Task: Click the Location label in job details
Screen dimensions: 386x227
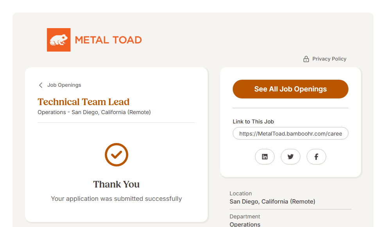Action: (x=241, y=193)
